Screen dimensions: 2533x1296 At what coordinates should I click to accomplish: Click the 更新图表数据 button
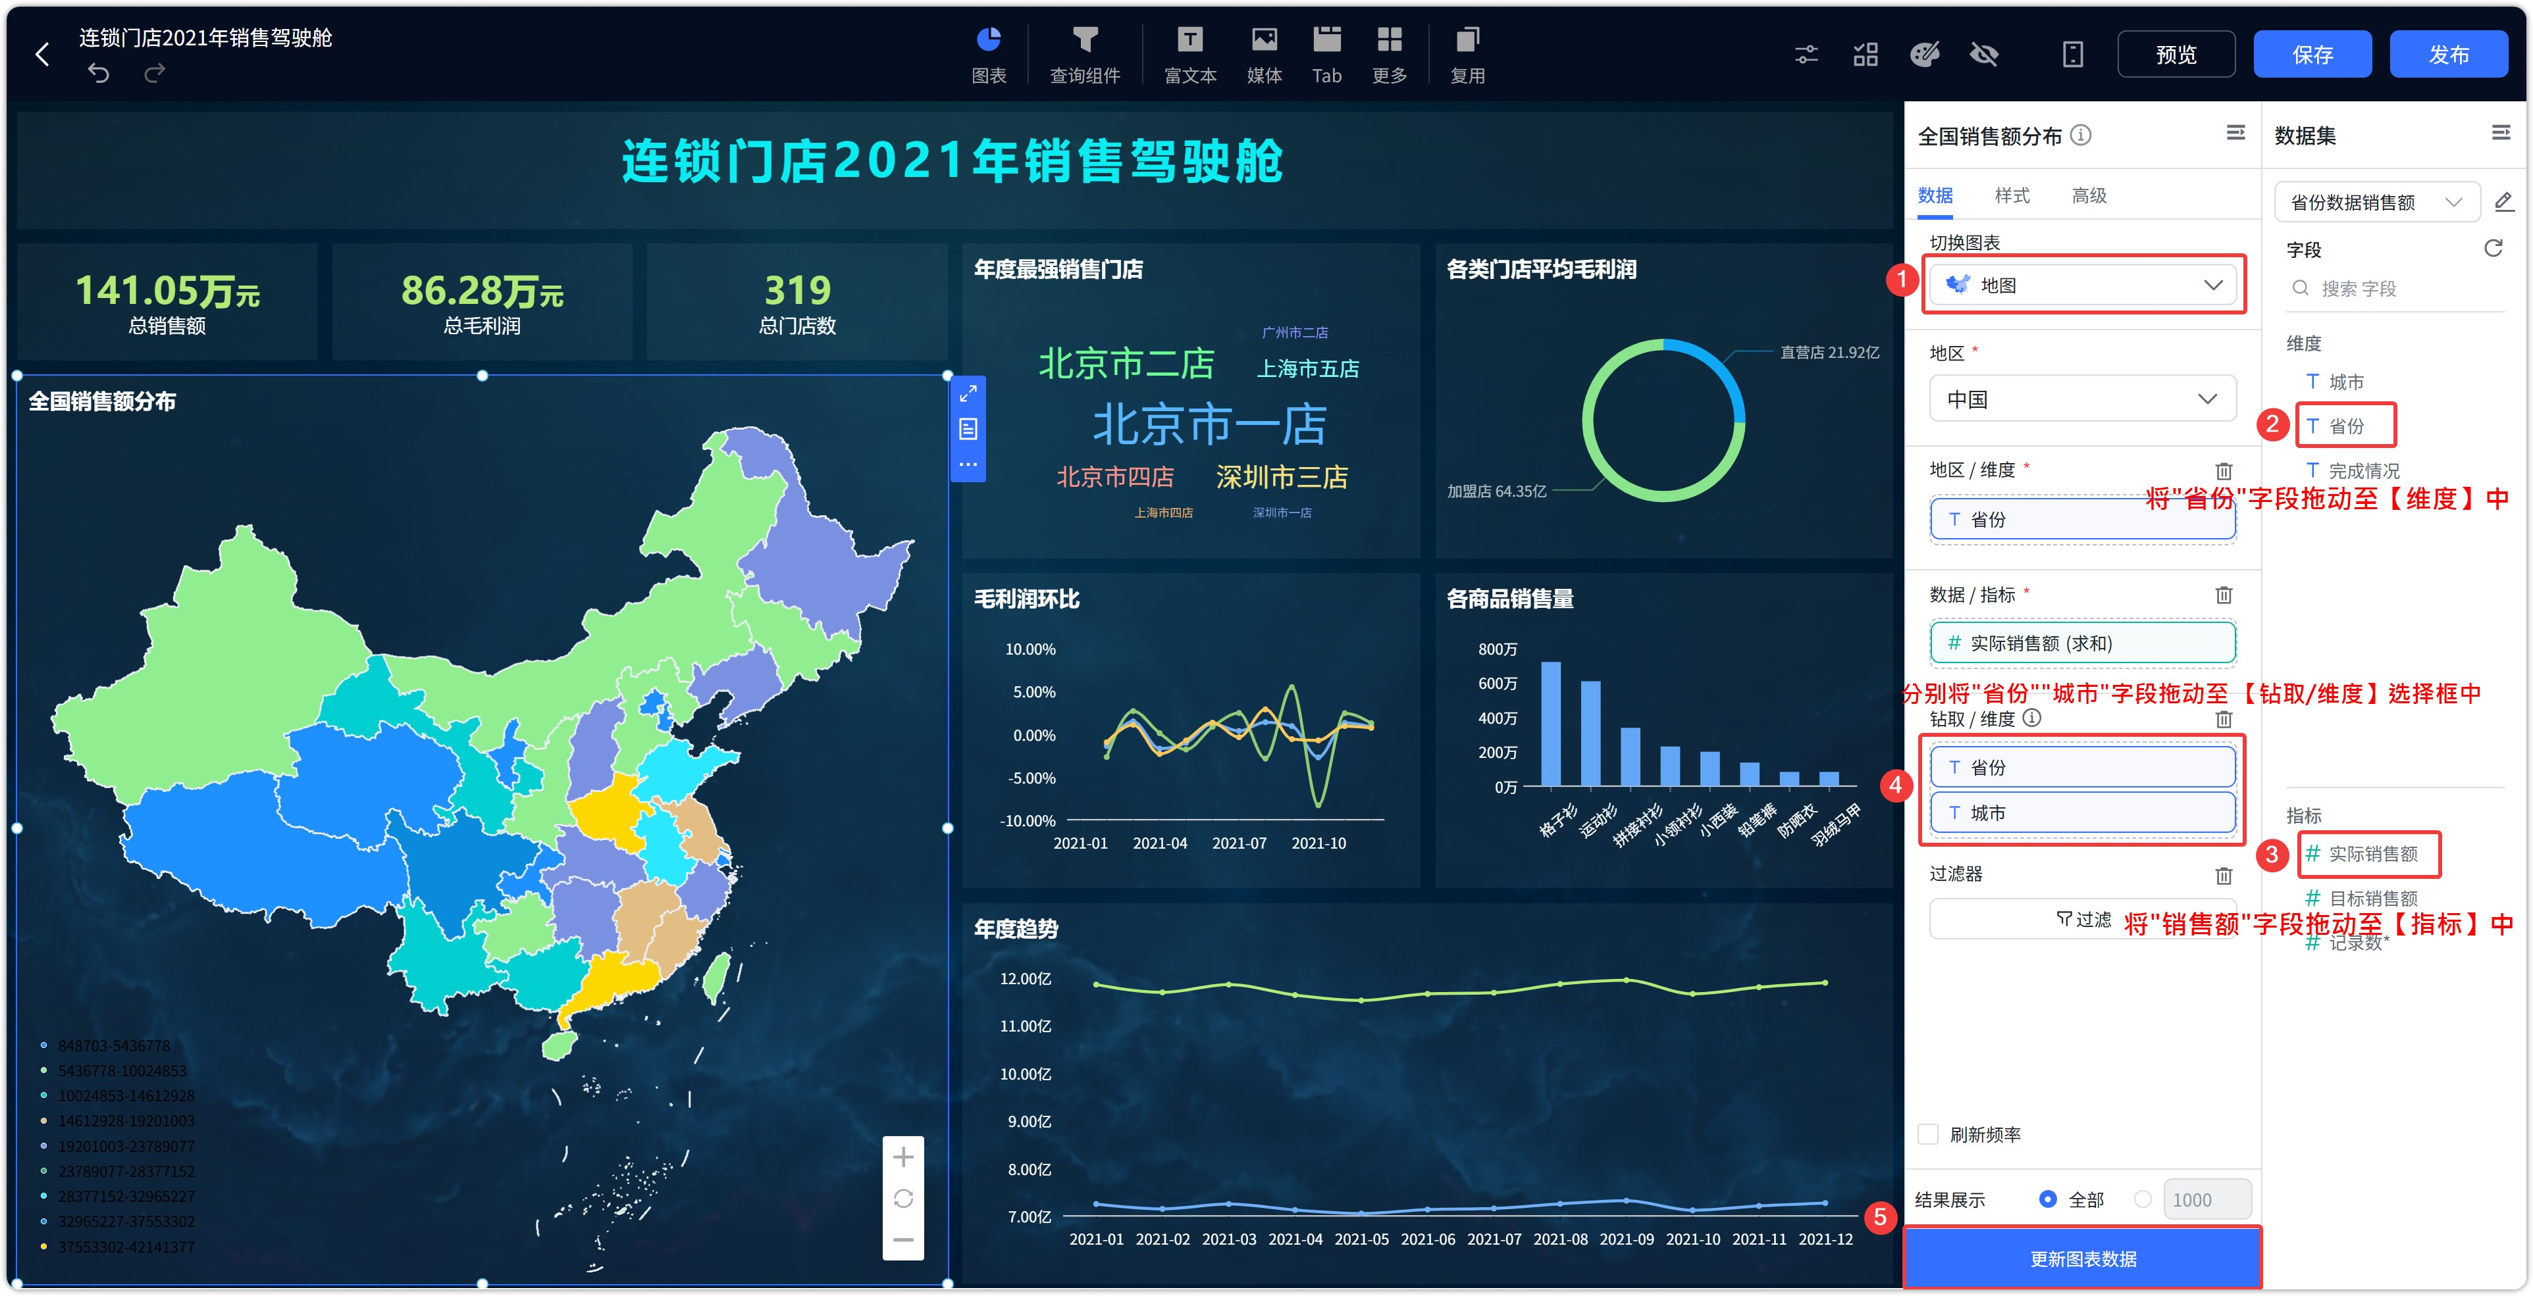pyautogui.click(x=2083, y=1259)
